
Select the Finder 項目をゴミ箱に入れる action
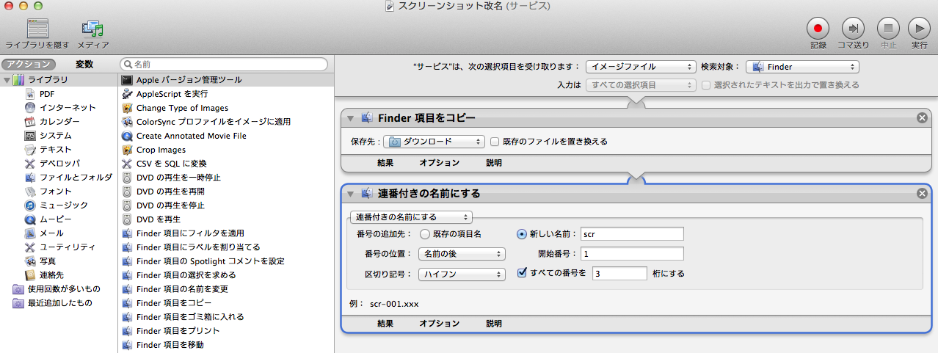pyautogui.click(x=190, y=317)
